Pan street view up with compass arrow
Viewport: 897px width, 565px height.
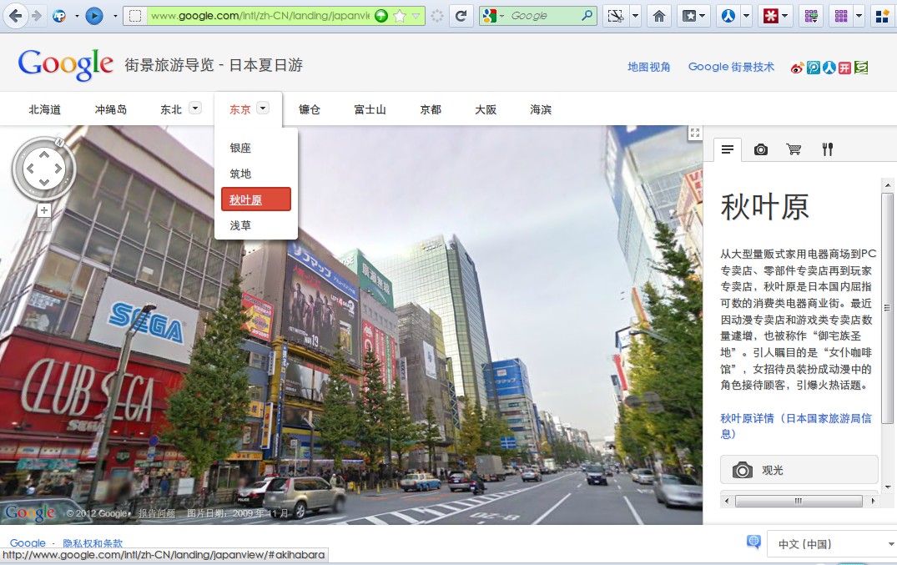click(44, 154)
